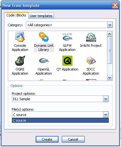Screen dimensions: 121x147
Task: Open the Category dropdown arrow
Action: (x=110, y=25)
